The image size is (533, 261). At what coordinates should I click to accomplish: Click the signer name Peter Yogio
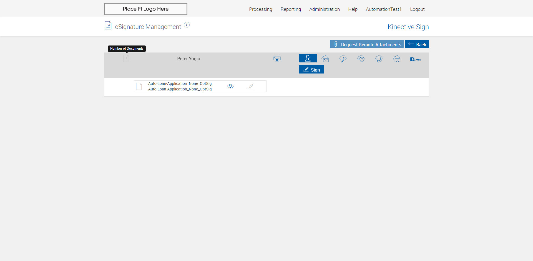click(x=188, y=59)
